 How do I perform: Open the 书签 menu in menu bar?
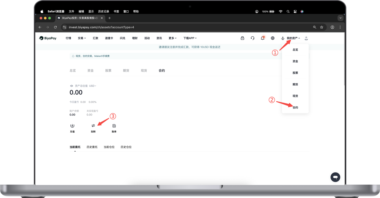116,12
